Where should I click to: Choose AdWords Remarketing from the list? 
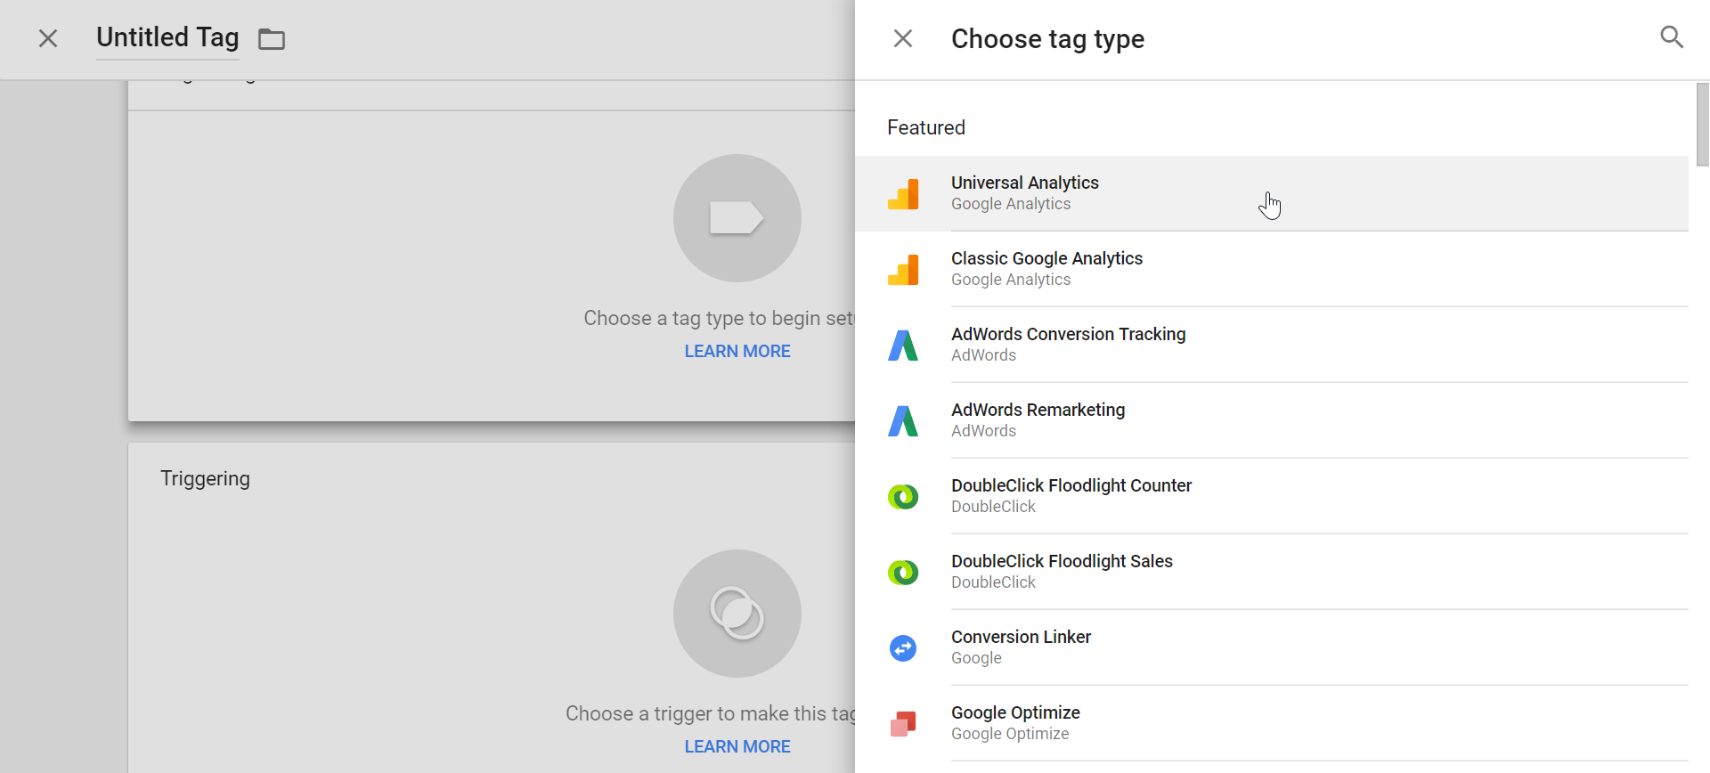pos(1038,411)
